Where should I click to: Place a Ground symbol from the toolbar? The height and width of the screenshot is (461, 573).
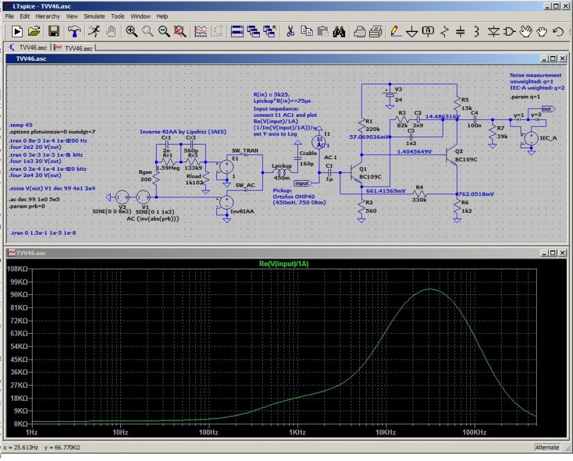click(412, 31)
